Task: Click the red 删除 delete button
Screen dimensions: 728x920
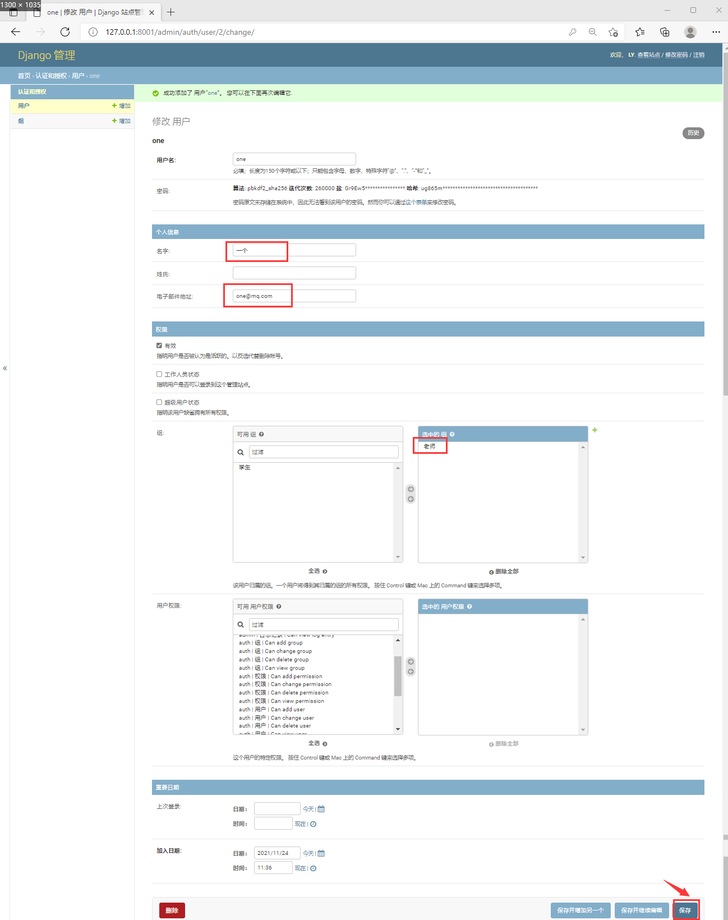Action: (172, 910)
